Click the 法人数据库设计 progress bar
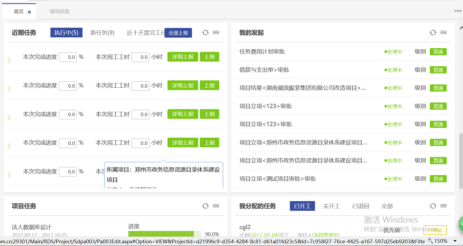This screenshot has height=246, width=463. pos(164,234)
